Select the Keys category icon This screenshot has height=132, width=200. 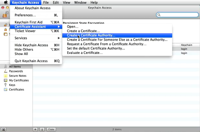pos(6,85)
